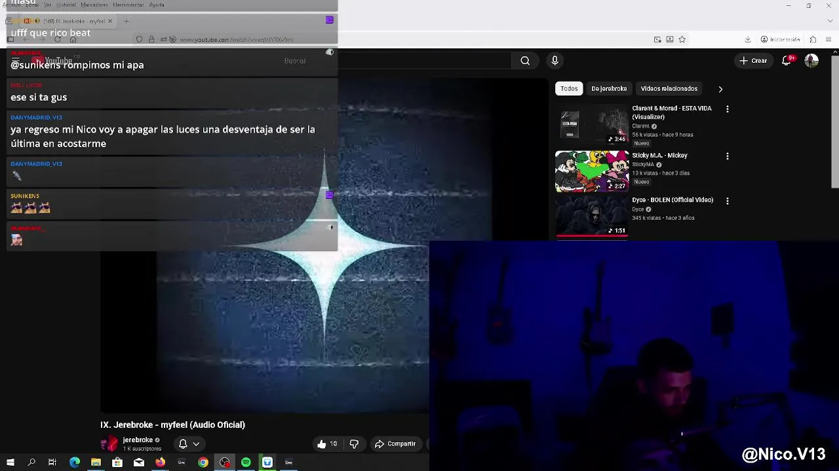Click the install/save page icon in address bar
Image resolution: width=839 pixels, height=471 pixels.
(x=670, y=39)
